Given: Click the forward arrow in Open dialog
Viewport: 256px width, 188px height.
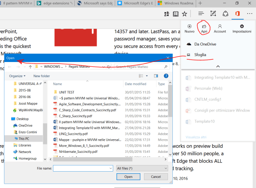Looking at the screenshot, I should (x=18, y=67).
